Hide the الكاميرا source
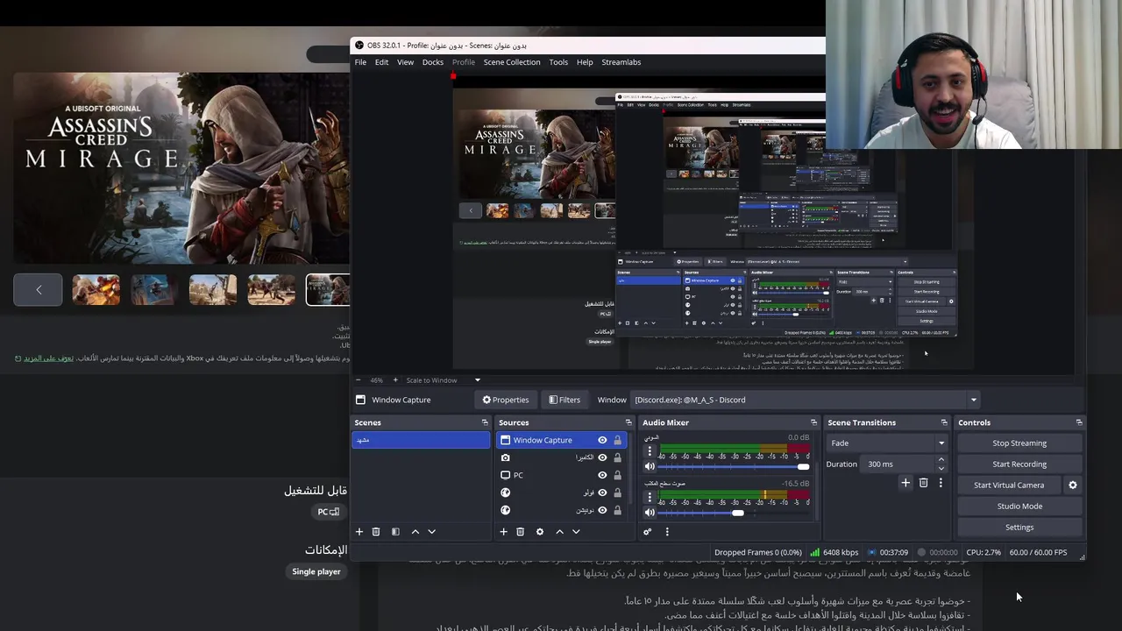This screenshot has width=1122, height=631. 602,457
